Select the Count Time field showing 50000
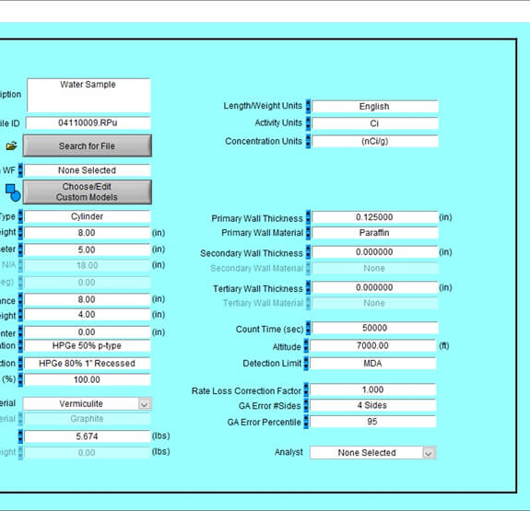Viewport: 530px width, 511px height. click(375, 328)
